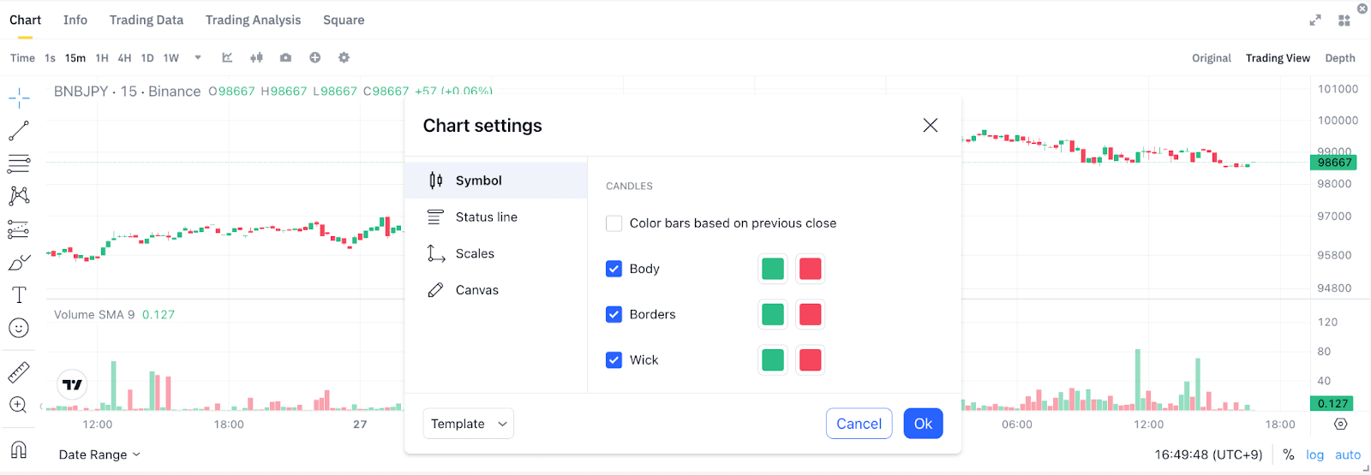Viewport: 1371px width, 475px height.
Task: Select the trend line drawing tool
Action: click(19, 131)
